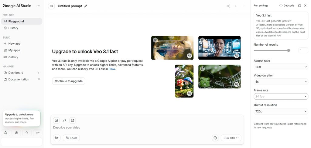311x148 pixels.
Task: Start a new prompt with the plus icon
Action: 236,6
